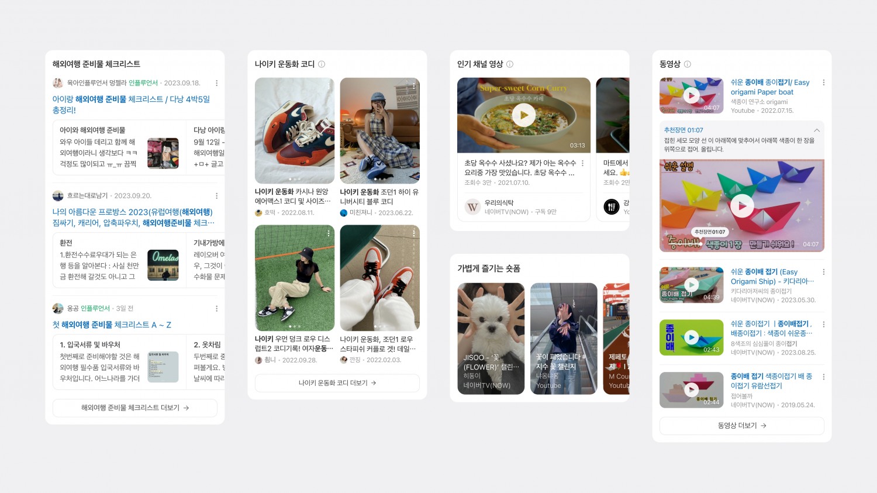
Task: Click info icon next to 동영상 heading
Action: [688, 64]
